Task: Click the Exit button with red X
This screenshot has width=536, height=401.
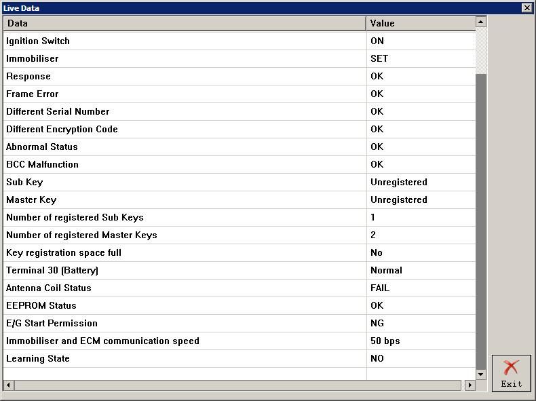Action: [512, 373]
